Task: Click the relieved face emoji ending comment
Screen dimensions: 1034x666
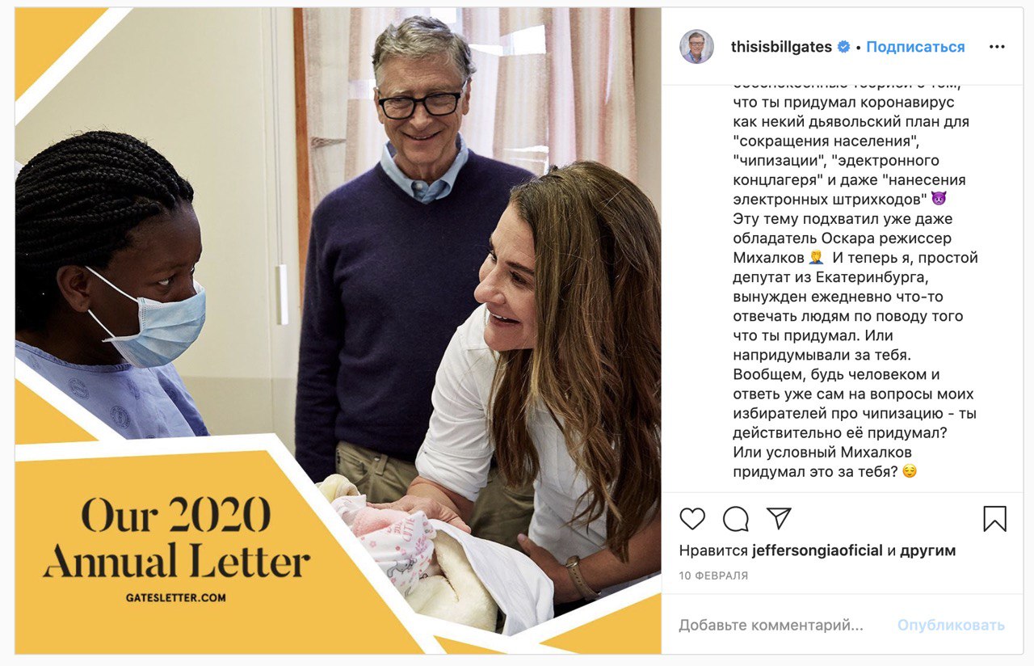Action: point(910,471)
